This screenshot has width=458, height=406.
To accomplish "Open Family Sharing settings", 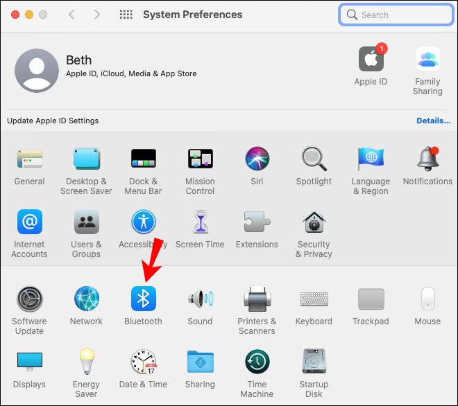I will 428,59.
